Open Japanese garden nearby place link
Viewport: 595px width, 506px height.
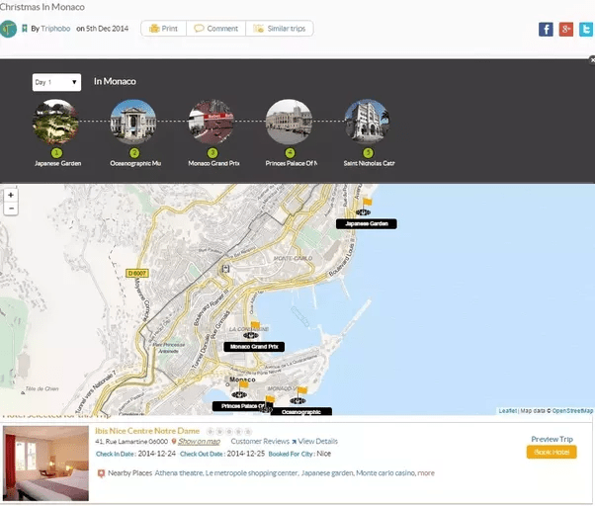(x=327, y=473)
